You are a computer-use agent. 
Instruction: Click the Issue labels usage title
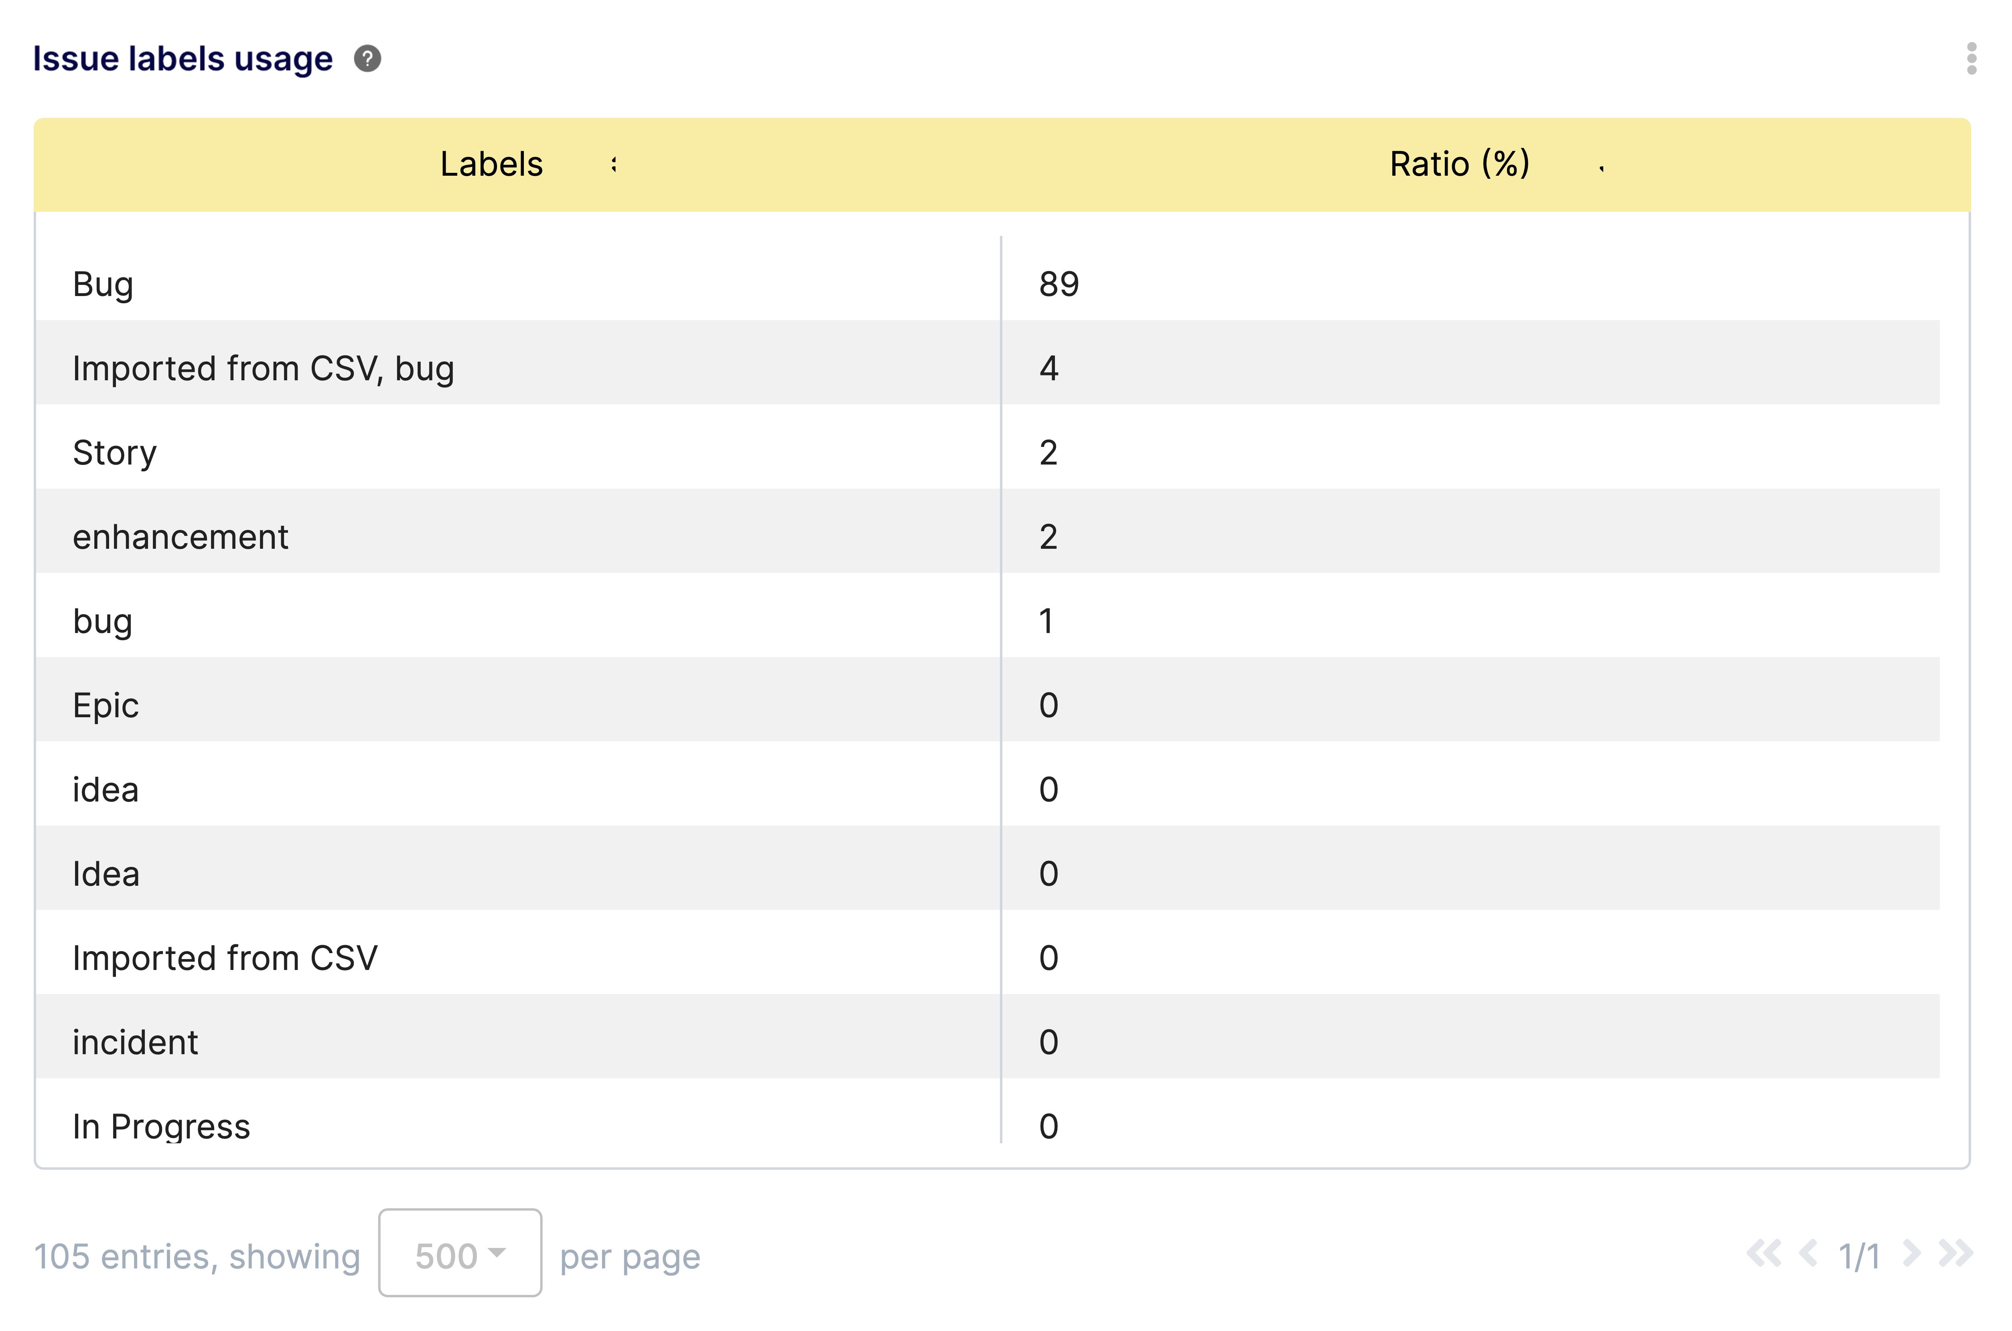183,58
